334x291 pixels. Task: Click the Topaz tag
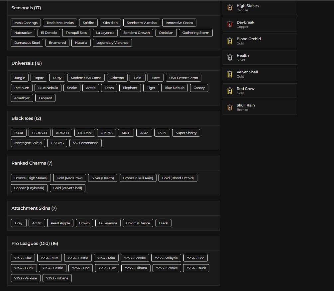click(x=39, y=78)
